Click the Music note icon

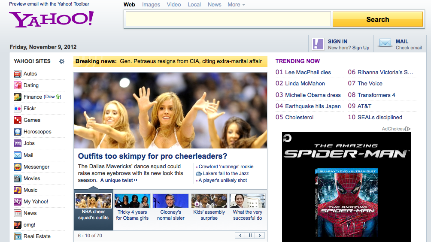pyautogui.click(x=18, y=190)
